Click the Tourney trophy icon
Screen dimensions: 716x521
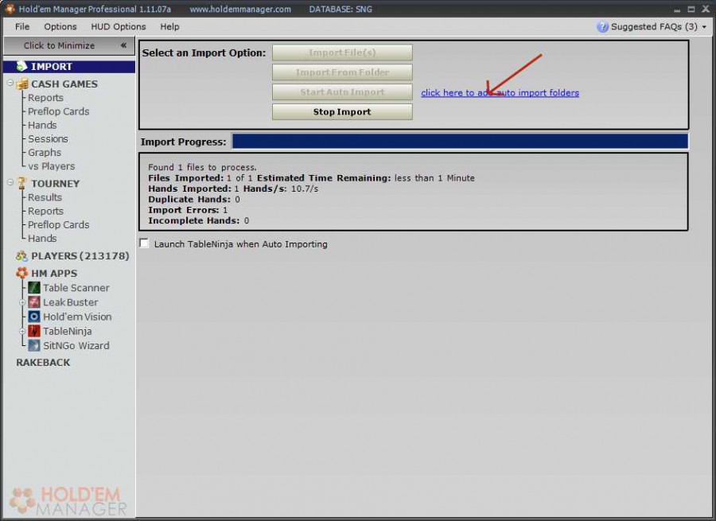click(x=21, y=183)
